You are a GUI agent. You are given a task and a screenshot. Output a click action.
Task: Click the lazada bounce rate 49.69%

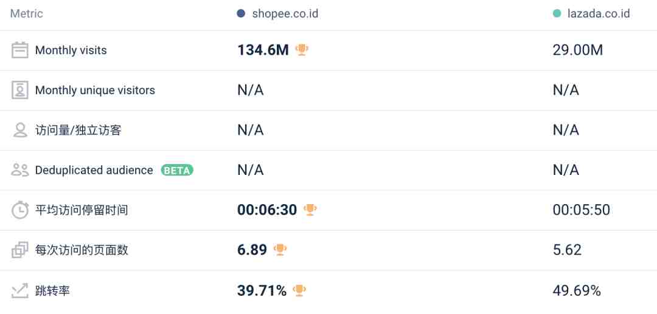coord(576,291)
